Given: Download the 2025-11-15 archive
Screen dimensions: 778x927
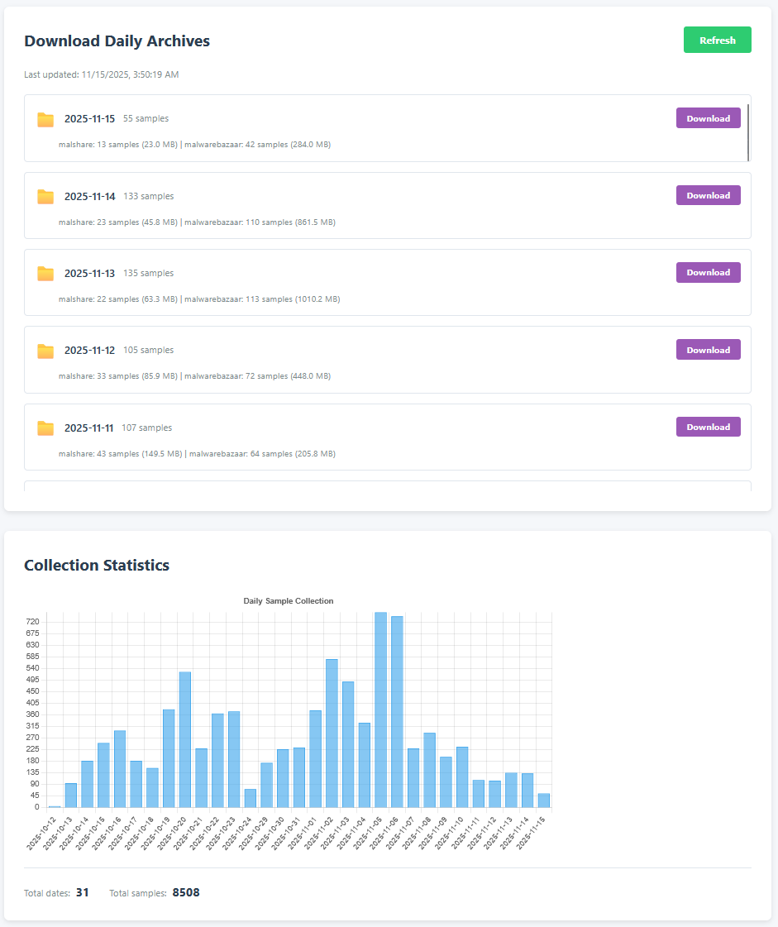Looking at the screenshot, I should tap(708, 117).
